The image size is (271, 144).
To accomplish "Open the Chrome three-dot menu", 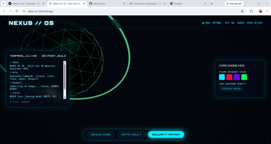I will [267, 11].
